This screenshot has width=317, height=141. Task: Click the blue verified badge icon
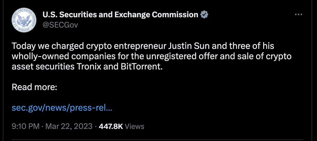[204, 14]
